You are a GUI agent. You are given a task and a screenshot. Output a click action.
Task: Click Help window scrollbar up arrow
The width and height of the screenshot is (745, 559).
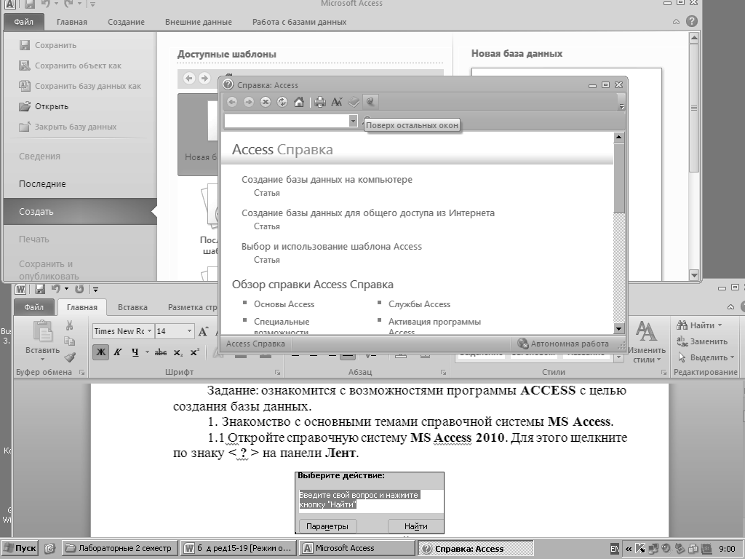[618, 138]
